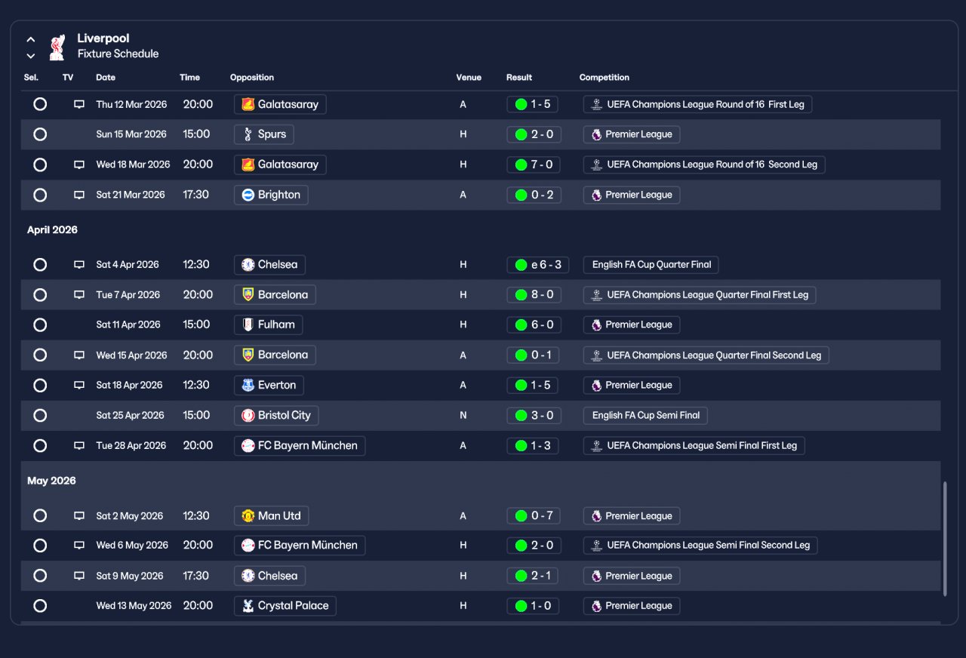Open UEFA Champions League Semi Final Second Leg
This screenshot has height=658, width=966.
pos(700,545)
